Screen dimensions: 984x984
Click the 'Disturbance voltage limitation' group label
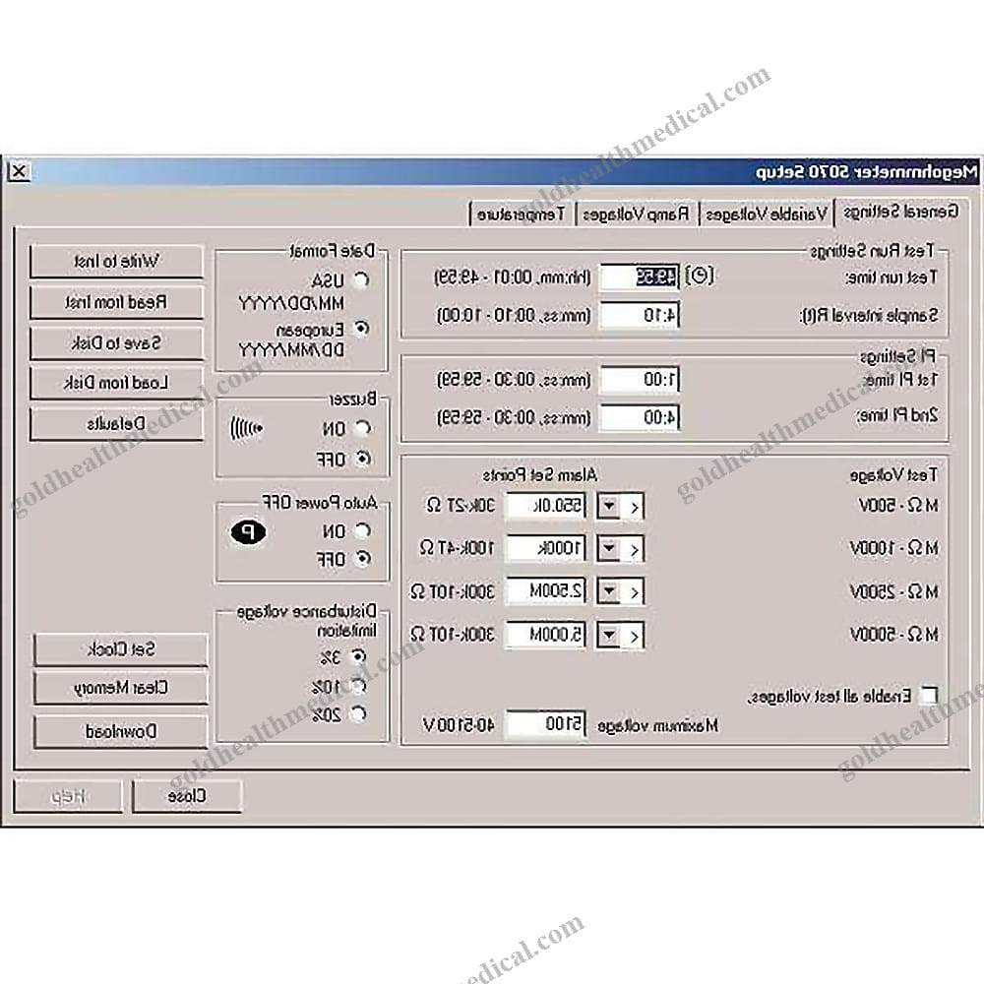[x=307, y=621]
